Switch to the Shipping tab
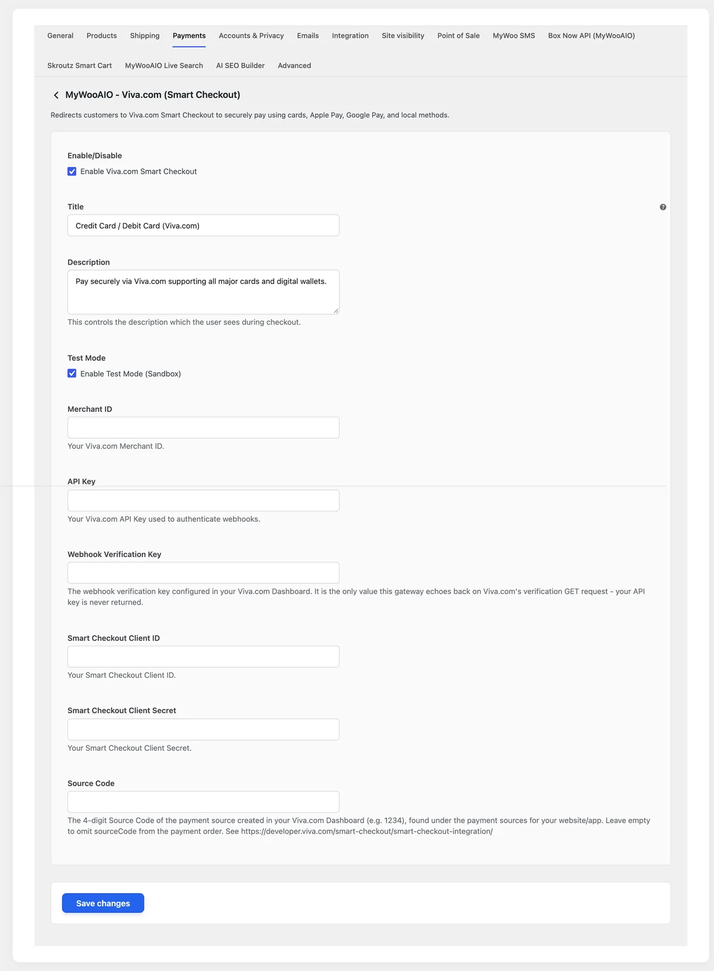 [145, 36]
